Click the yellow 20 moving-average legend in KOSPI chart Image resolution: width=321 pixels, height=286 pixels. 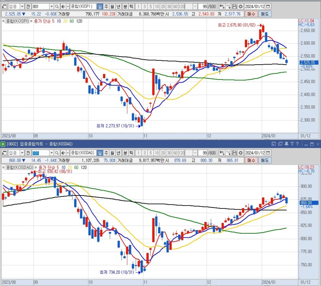tap(65, 21)
